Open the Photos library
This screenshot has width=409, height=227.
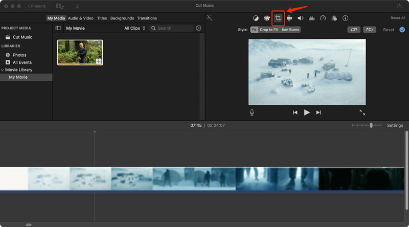point(19,55)
